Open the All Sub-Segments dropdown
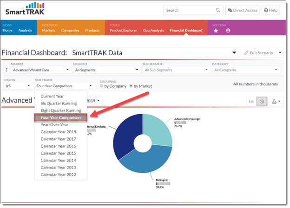The height and width of the screenshot is (208, 290). [177, 70]
